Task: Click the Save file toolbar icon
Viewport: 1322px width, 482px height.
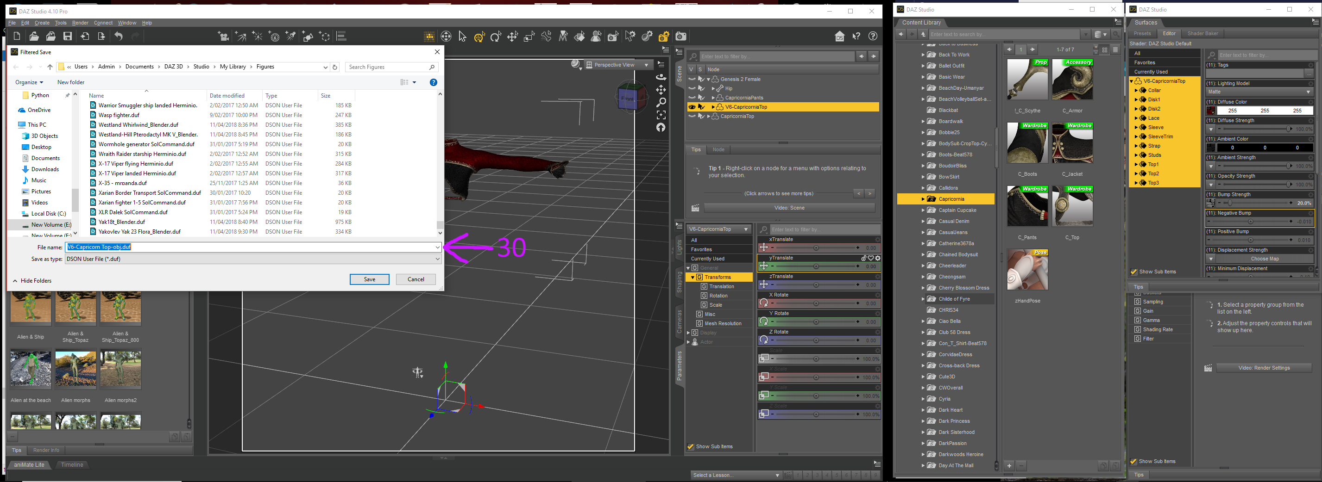Action: click(x=67, y=37)
